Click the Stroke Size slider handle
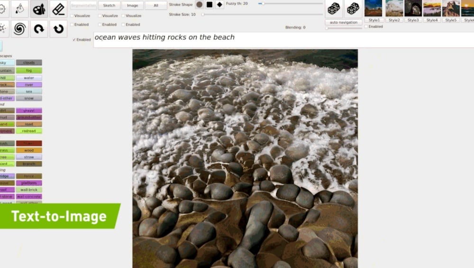 (203, 14)
